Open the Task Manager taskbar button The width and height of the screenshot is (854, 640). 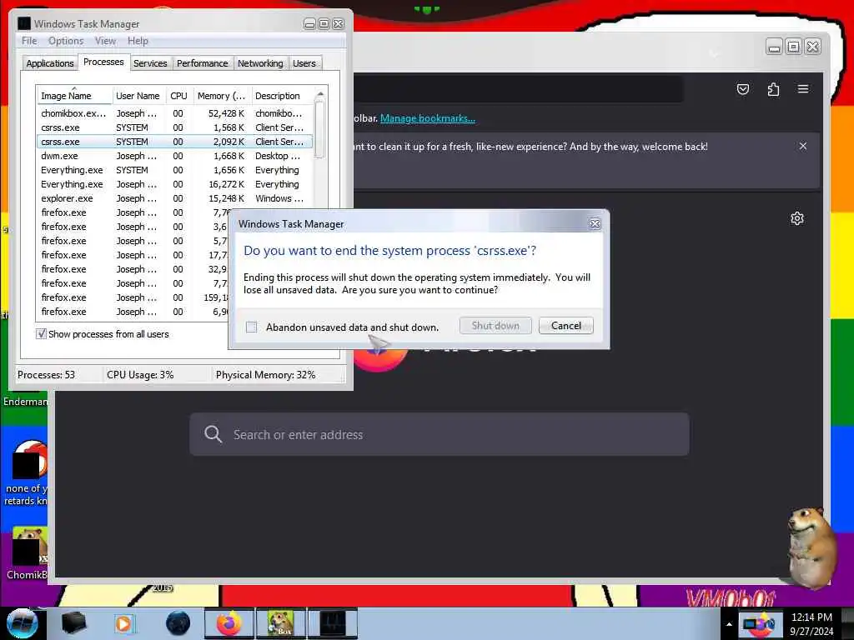(332, 623)
